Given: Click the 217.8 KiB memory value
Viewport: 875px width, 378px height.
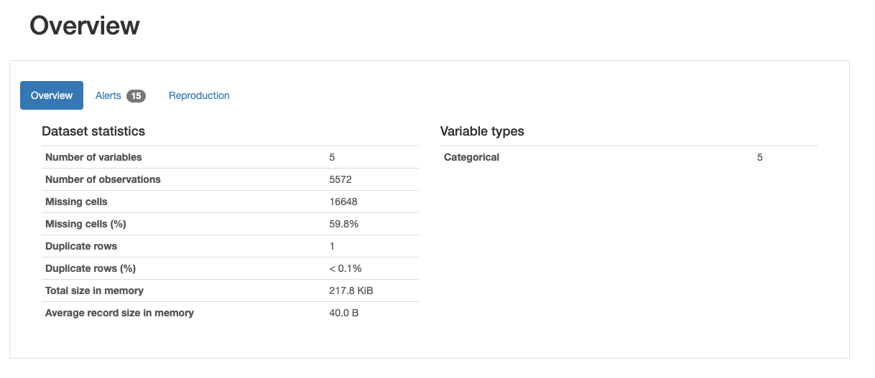Looking at the screenshot, I should point(351,290).
